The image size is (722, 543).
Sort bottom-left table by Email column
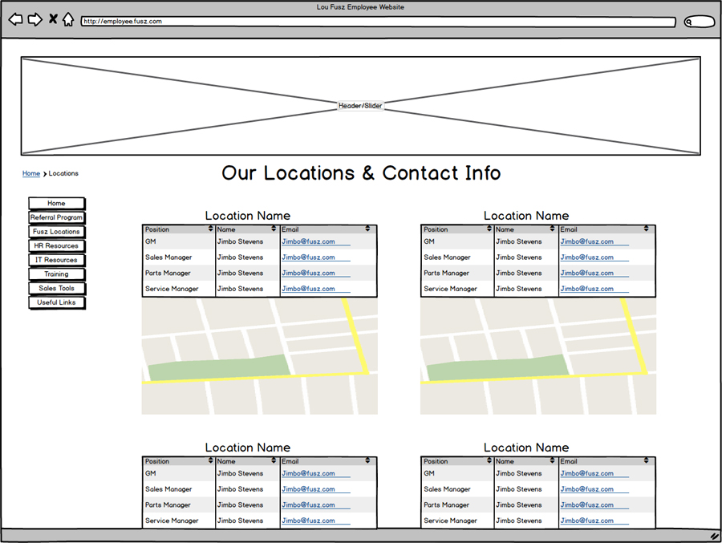pos(367,460)
